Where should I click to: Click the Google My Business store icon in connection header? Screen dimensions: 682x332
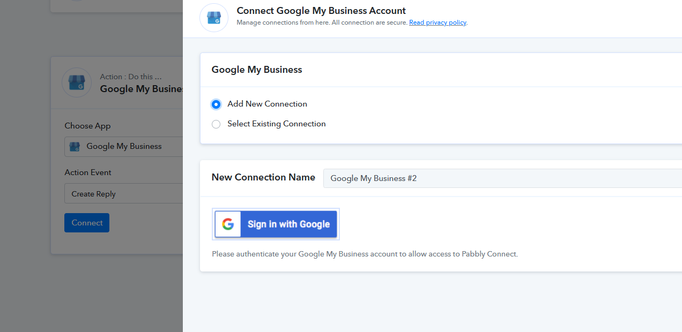pyautogui.click(x=214, y=18)
